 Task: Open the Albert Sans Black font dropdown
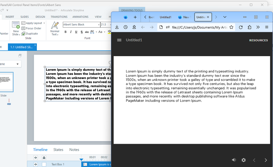pos(99,25)
